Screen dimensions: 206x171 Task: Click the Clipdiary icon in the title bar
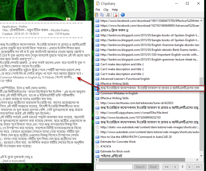[x=98, y=4]
